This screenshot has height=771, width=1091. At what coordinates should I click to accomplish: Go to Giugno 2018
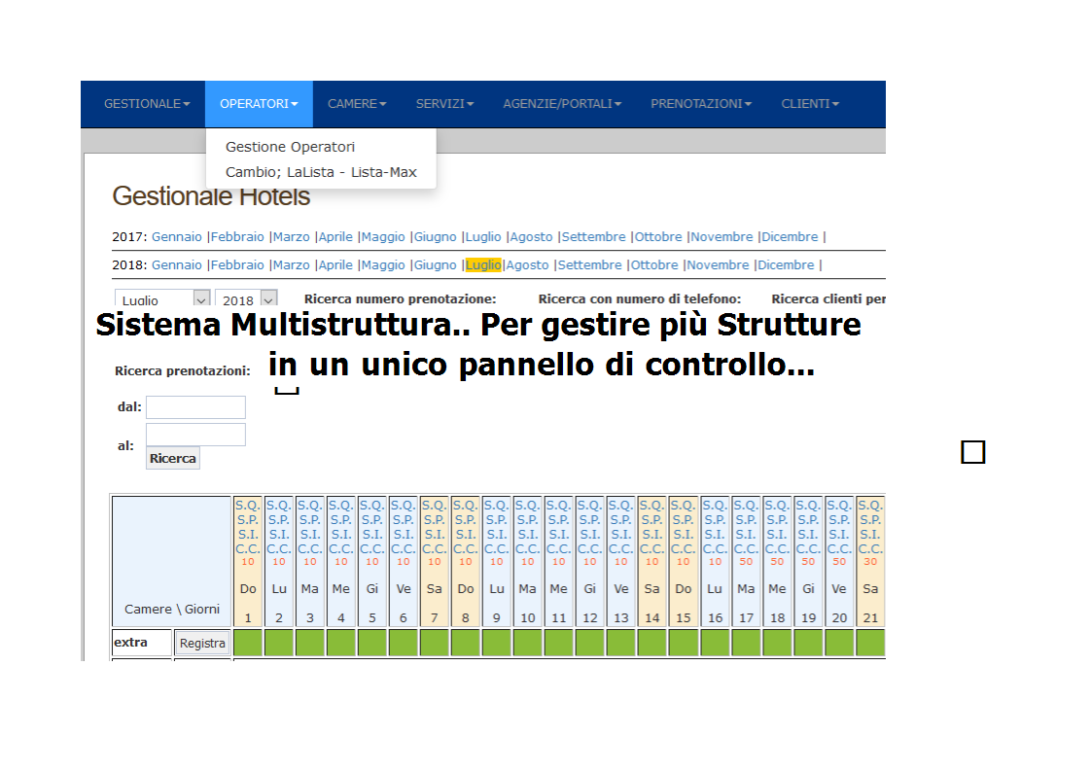click(x=436, y=265)
